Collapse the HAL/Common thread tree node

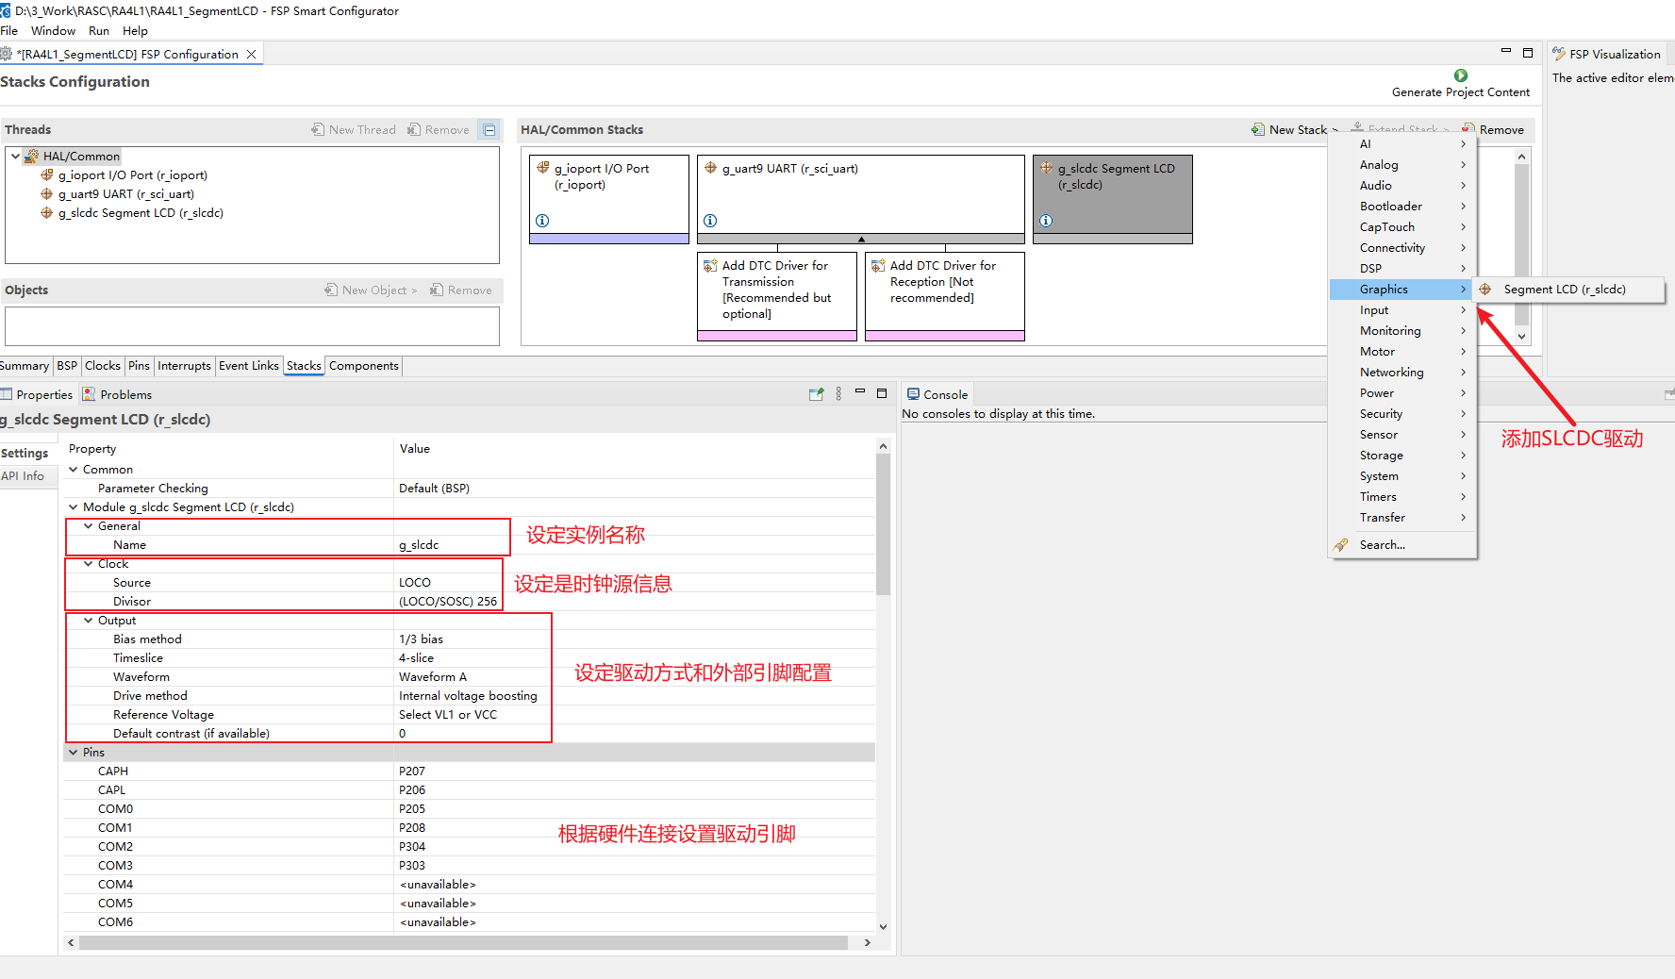pyautogui.click(x=15, y=157)
